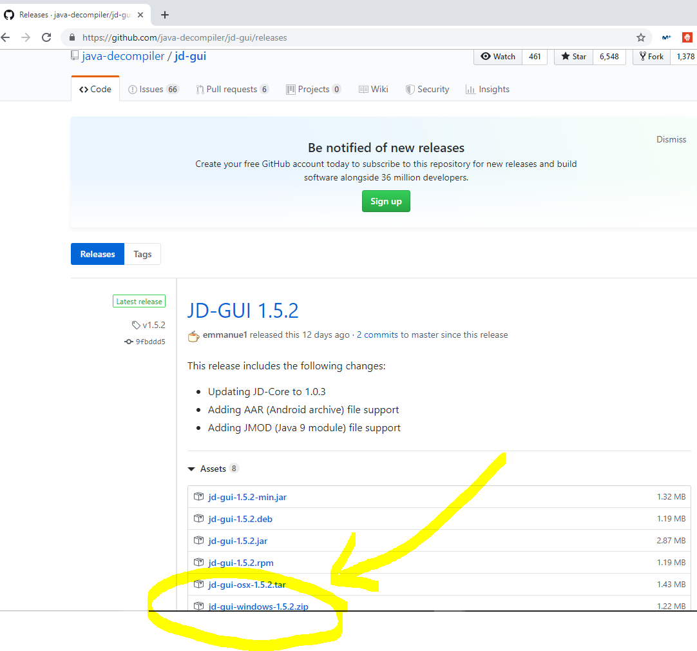Image resolution: width=697 pixels, height=651 pixels.
Task: Click the browser reload page icon
Action: (x=46, y=37)
